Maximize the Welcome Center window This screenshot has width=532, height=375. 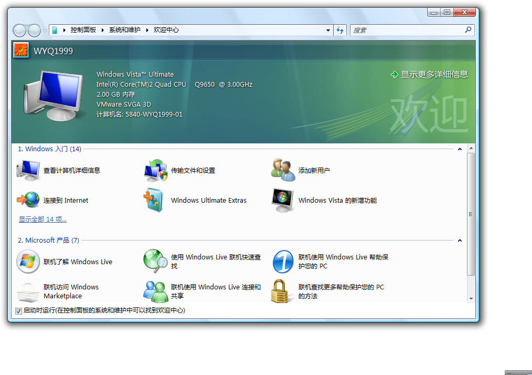[x=447, y=12]
